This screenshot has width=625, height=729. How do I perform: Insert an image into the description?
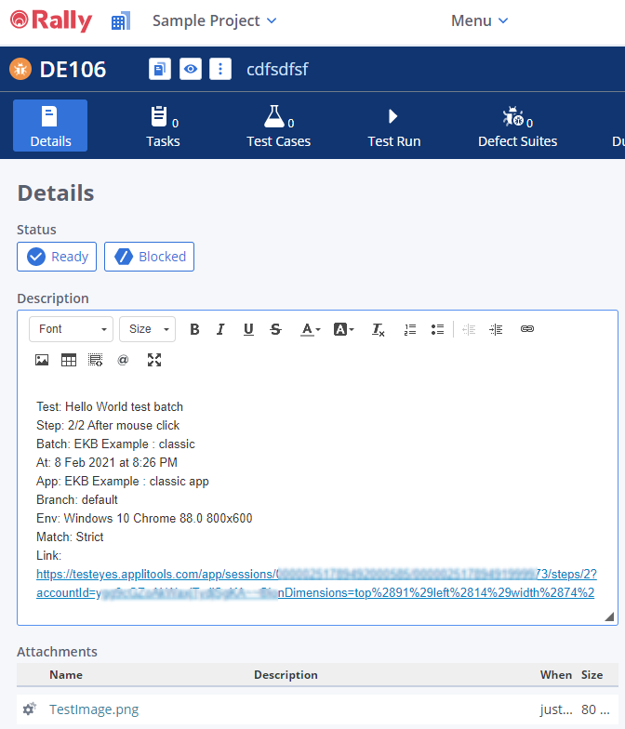coord(42,360)
